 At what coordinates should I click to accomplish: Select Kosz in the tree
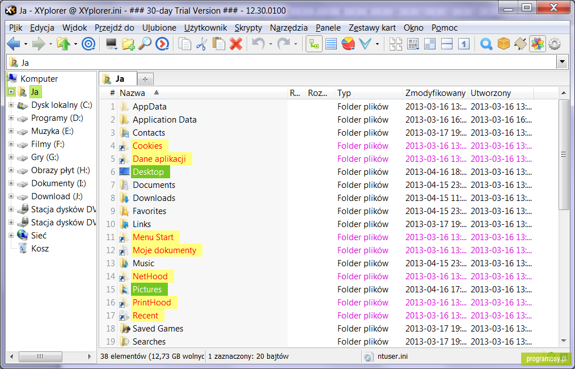tap(40, 249)
